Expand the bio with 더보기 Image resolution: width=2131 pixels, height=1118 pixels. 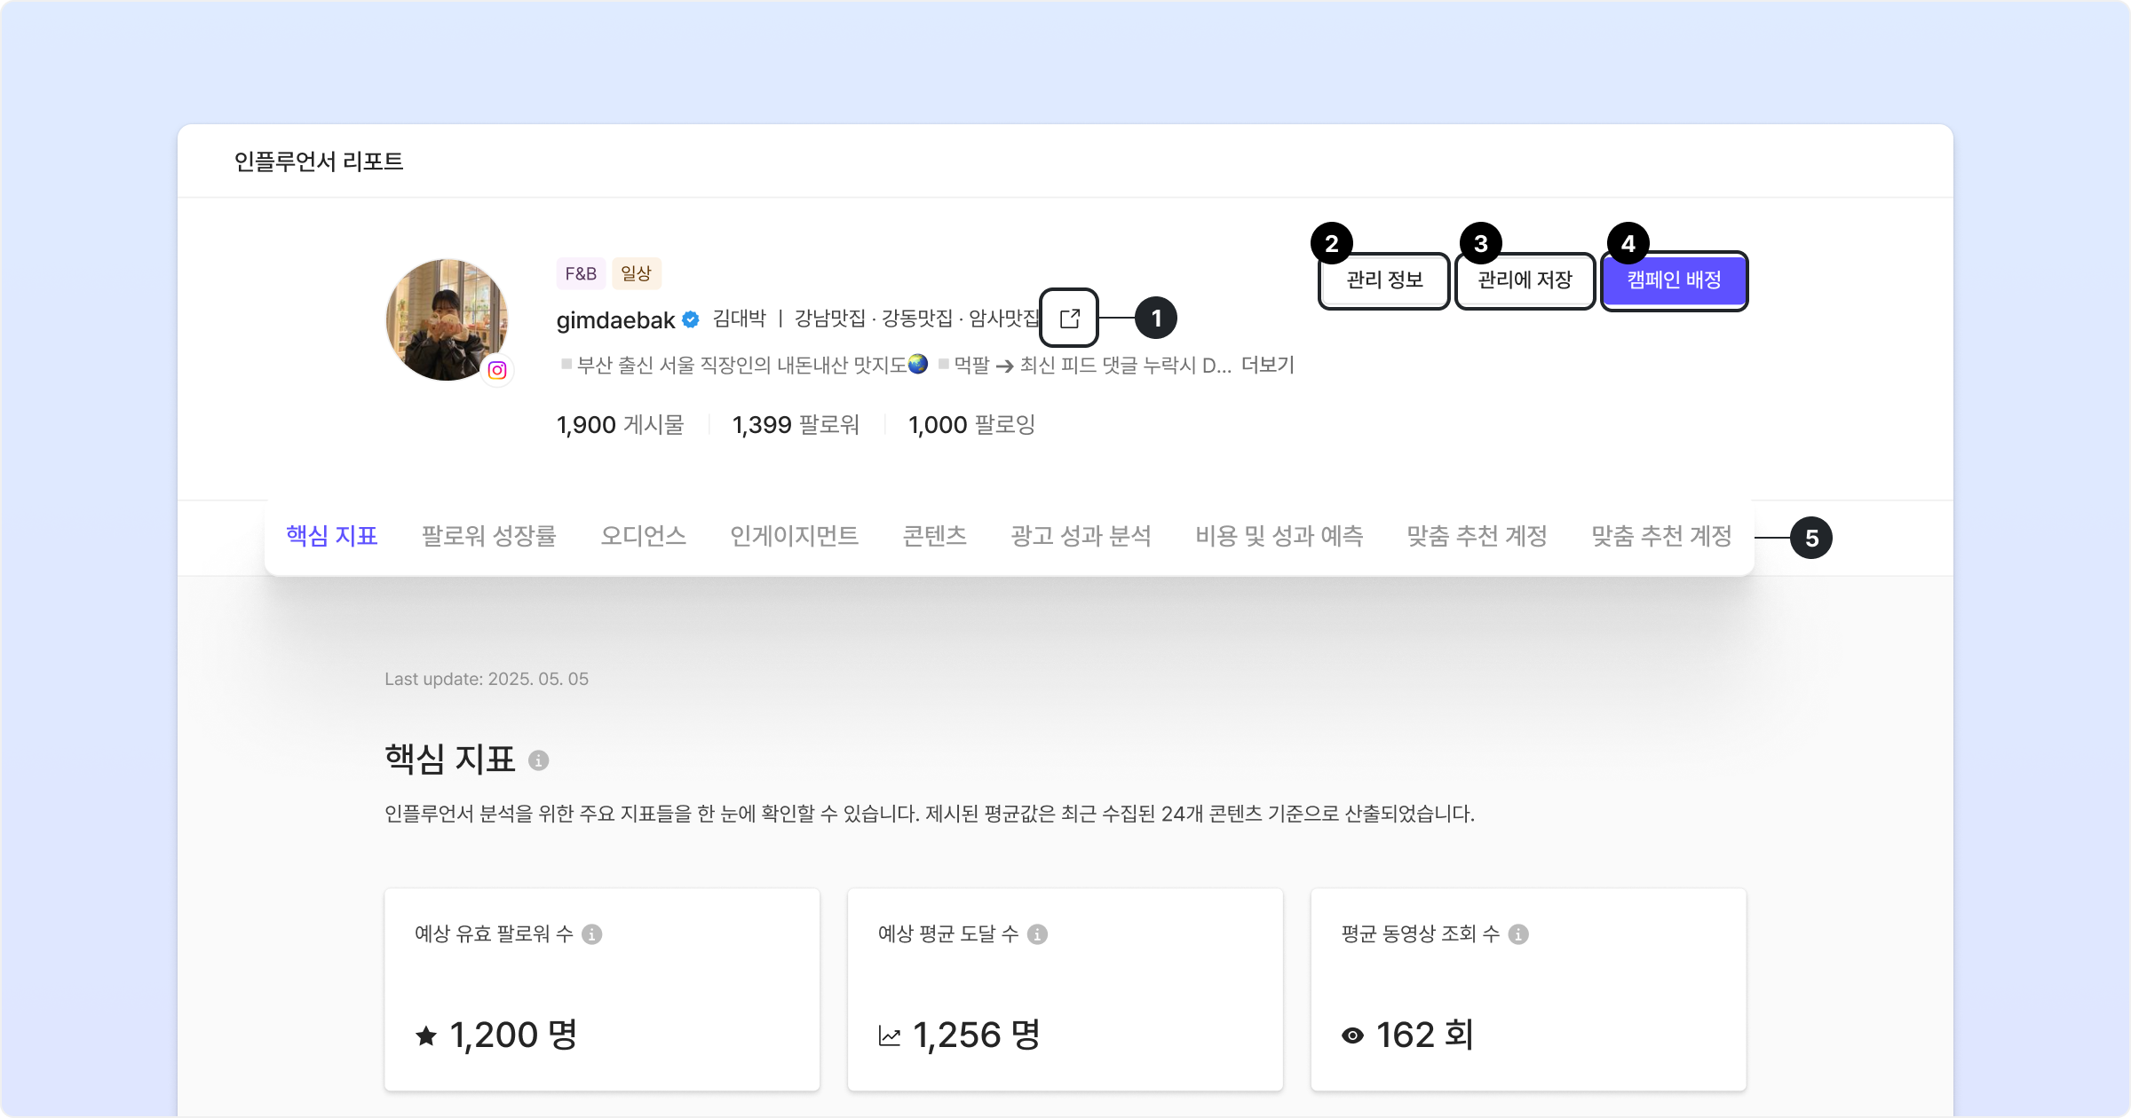pyautogui.click(x=1267, y=365)
